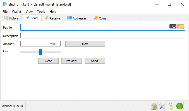The image size is (189, 111).
Task: Switch to the Receive tab
Action: [52, 18]
